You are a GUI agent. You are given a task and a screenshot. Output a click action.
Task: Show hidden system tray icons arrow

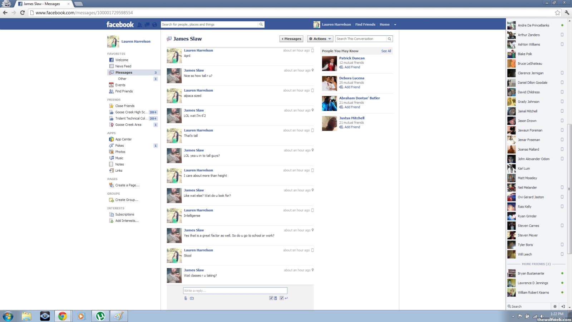(x=513, y=316)
